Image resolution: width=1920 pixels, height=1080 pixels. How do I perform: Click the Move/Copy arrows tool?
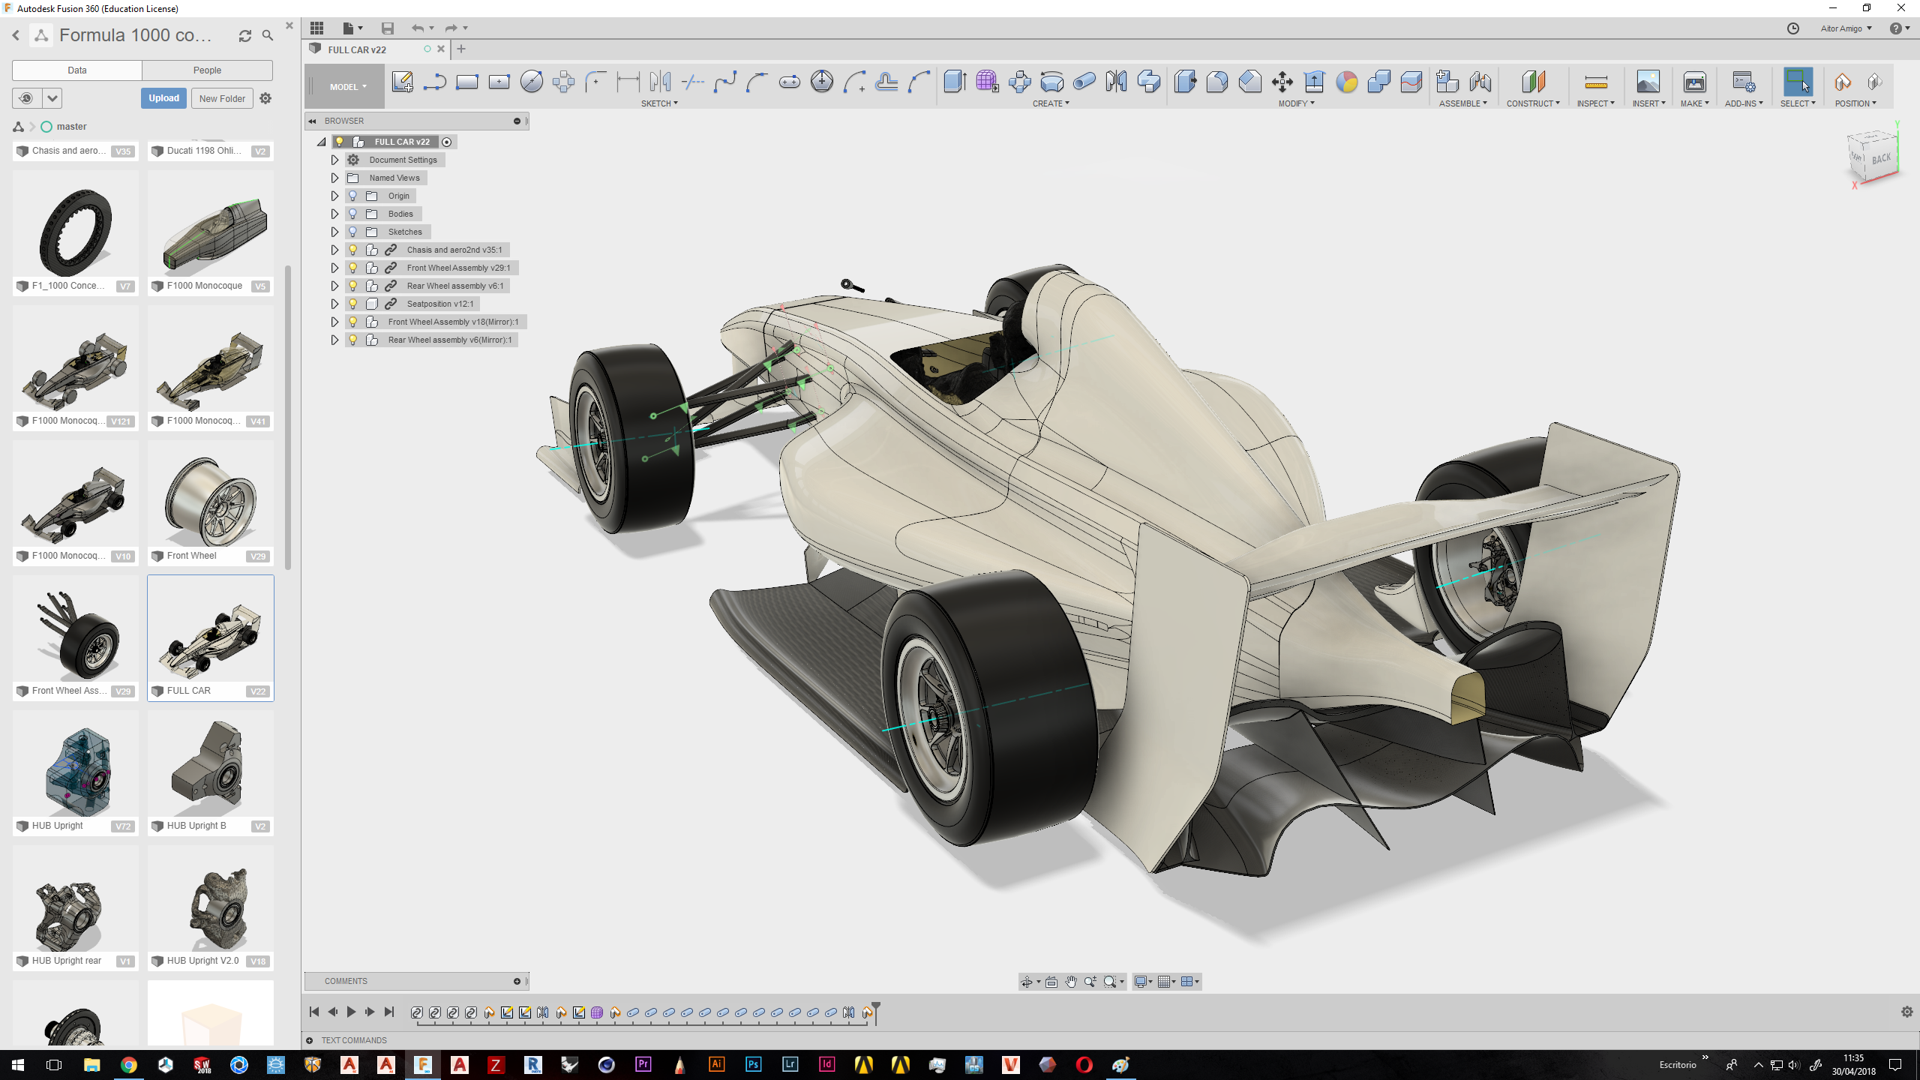[1282, 82]
